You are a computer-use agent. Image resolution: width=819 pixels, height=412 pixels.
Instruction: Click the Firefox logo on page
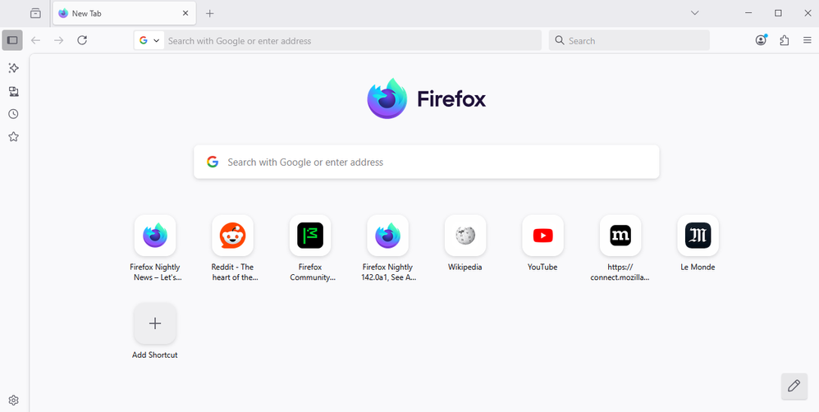pos(426,98)
